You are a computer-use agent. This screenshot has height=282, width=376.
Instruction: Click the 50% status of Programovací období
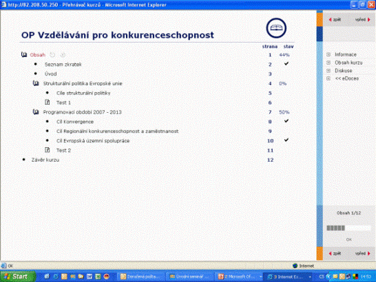[284, 112]
